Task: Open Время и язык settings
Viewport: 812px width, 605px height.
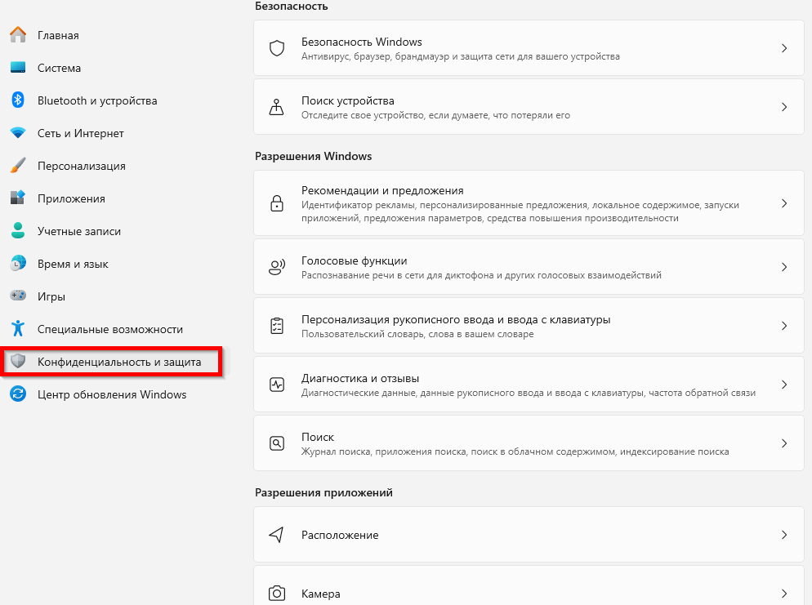Action: pos(73,264)
